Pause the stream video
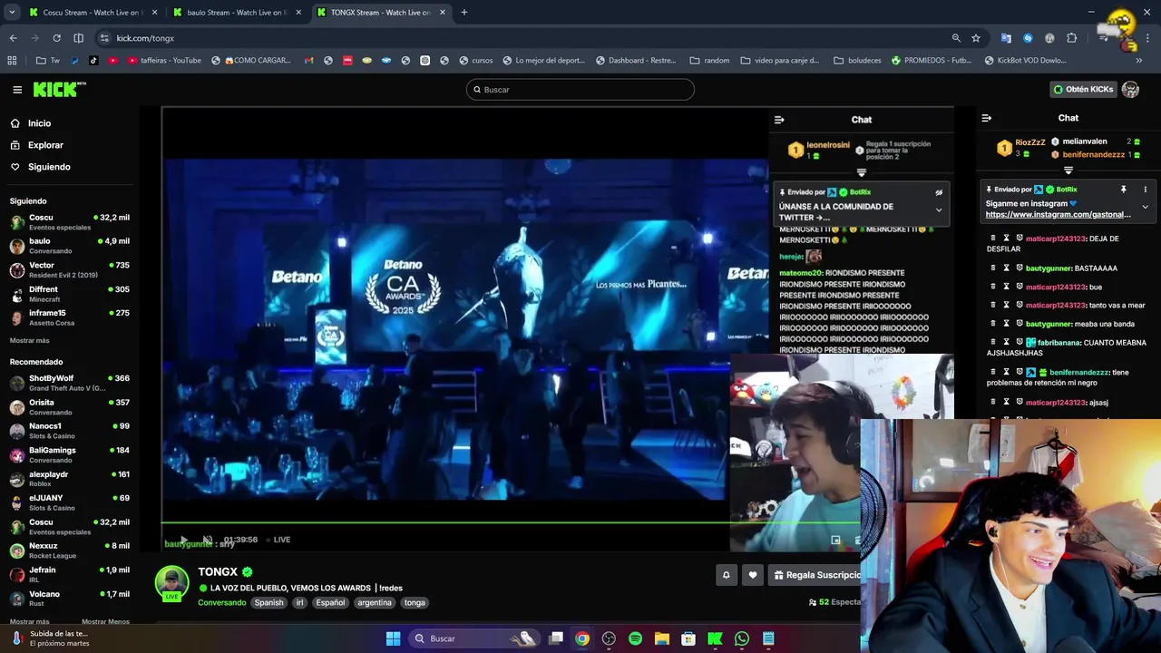The image size is (1161, 653). pos(183,540)
